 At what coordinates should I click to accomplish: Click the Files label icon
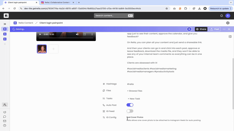coord(104,91)
